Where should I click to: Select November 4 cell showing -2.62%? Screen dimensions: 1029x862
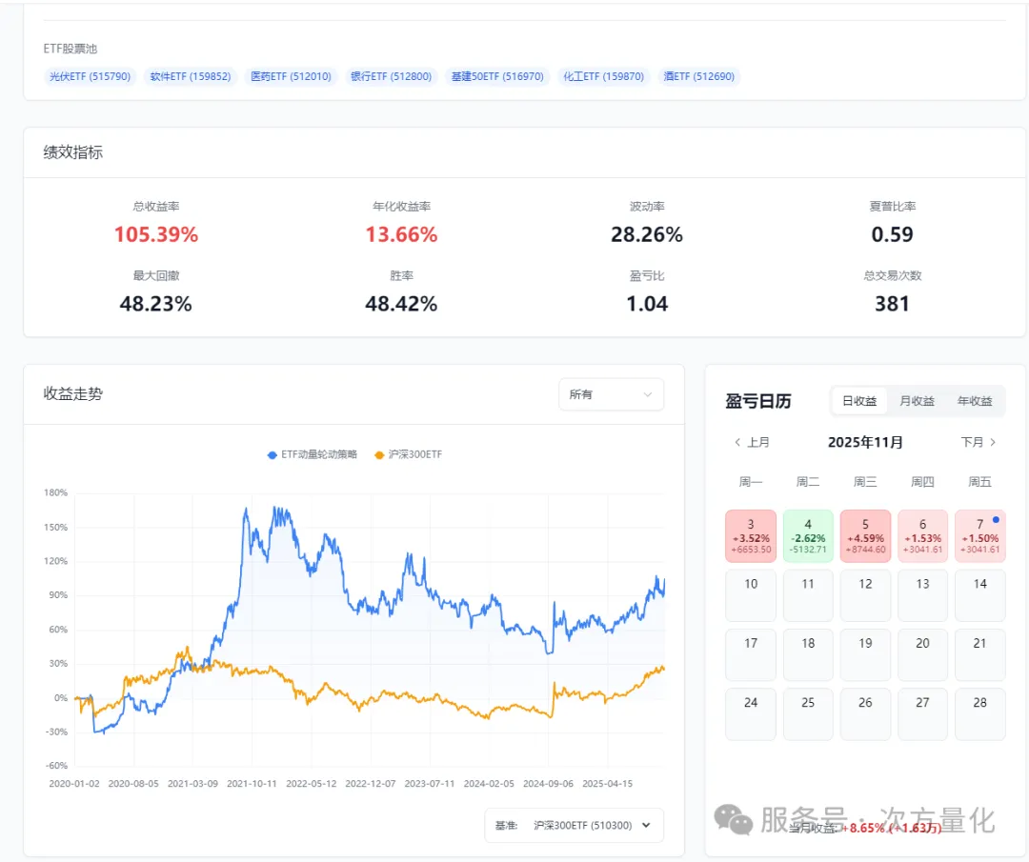click(x=808, y=536)
